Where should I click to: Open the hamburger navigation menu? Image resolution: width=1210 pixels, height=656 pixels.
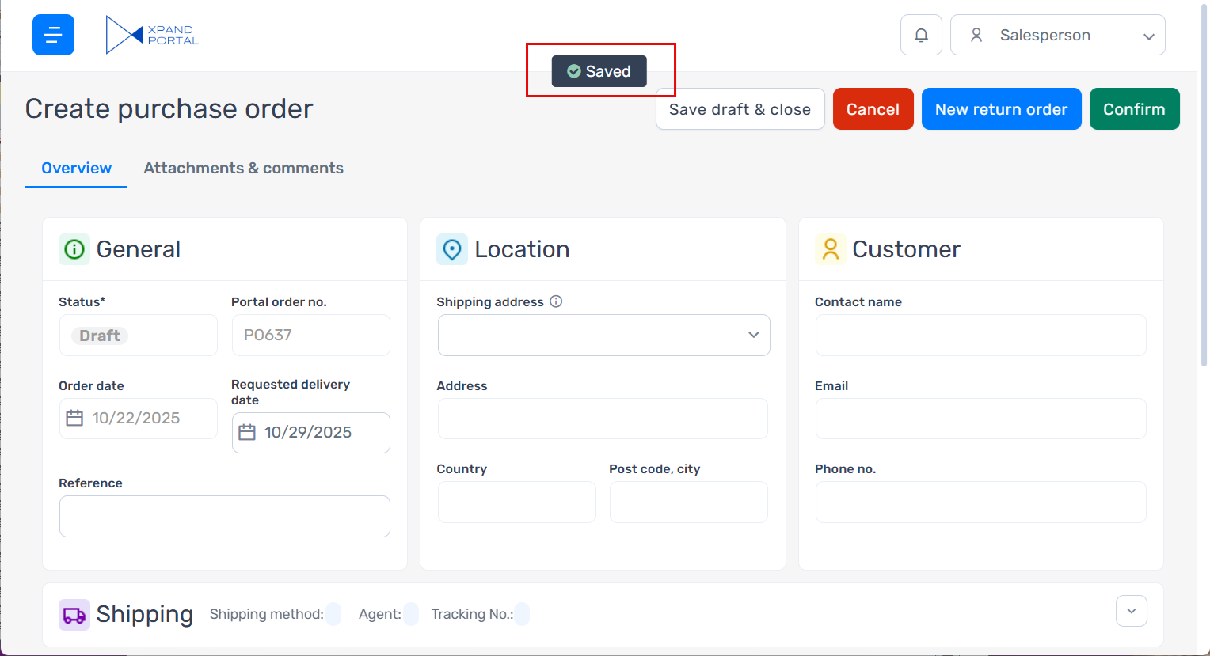click(x=53, y=35)
